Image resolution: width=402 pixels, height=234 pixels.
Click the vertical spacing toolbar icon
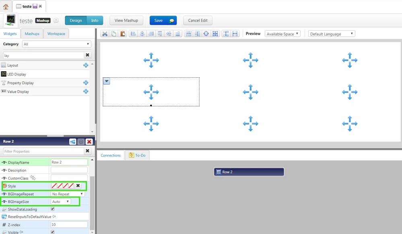coord(226,33)
